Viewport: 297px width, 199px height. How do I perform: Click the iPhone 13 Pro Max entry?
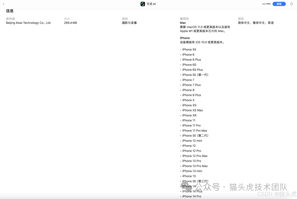pyautogui.click(x=195, y=166)
